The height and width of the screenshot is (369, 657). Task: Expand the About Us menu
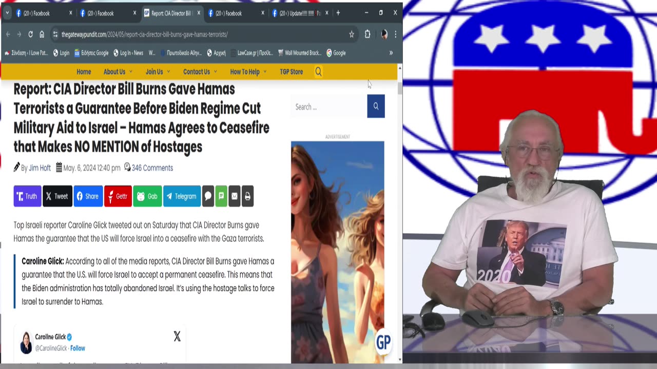[x=118, y=72]
